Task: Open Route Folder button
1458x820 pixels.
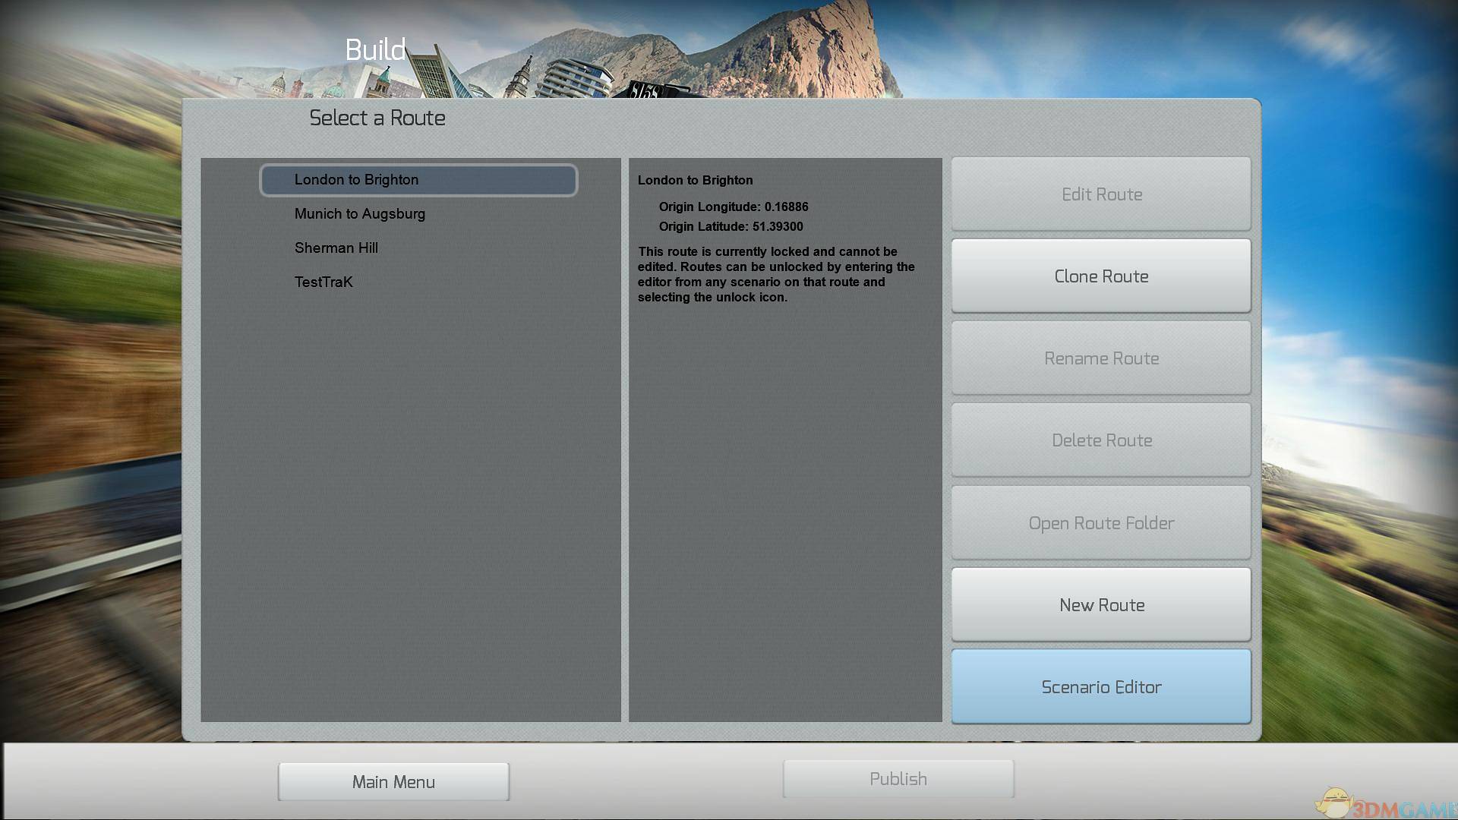Action: [x=1100, y=523]
